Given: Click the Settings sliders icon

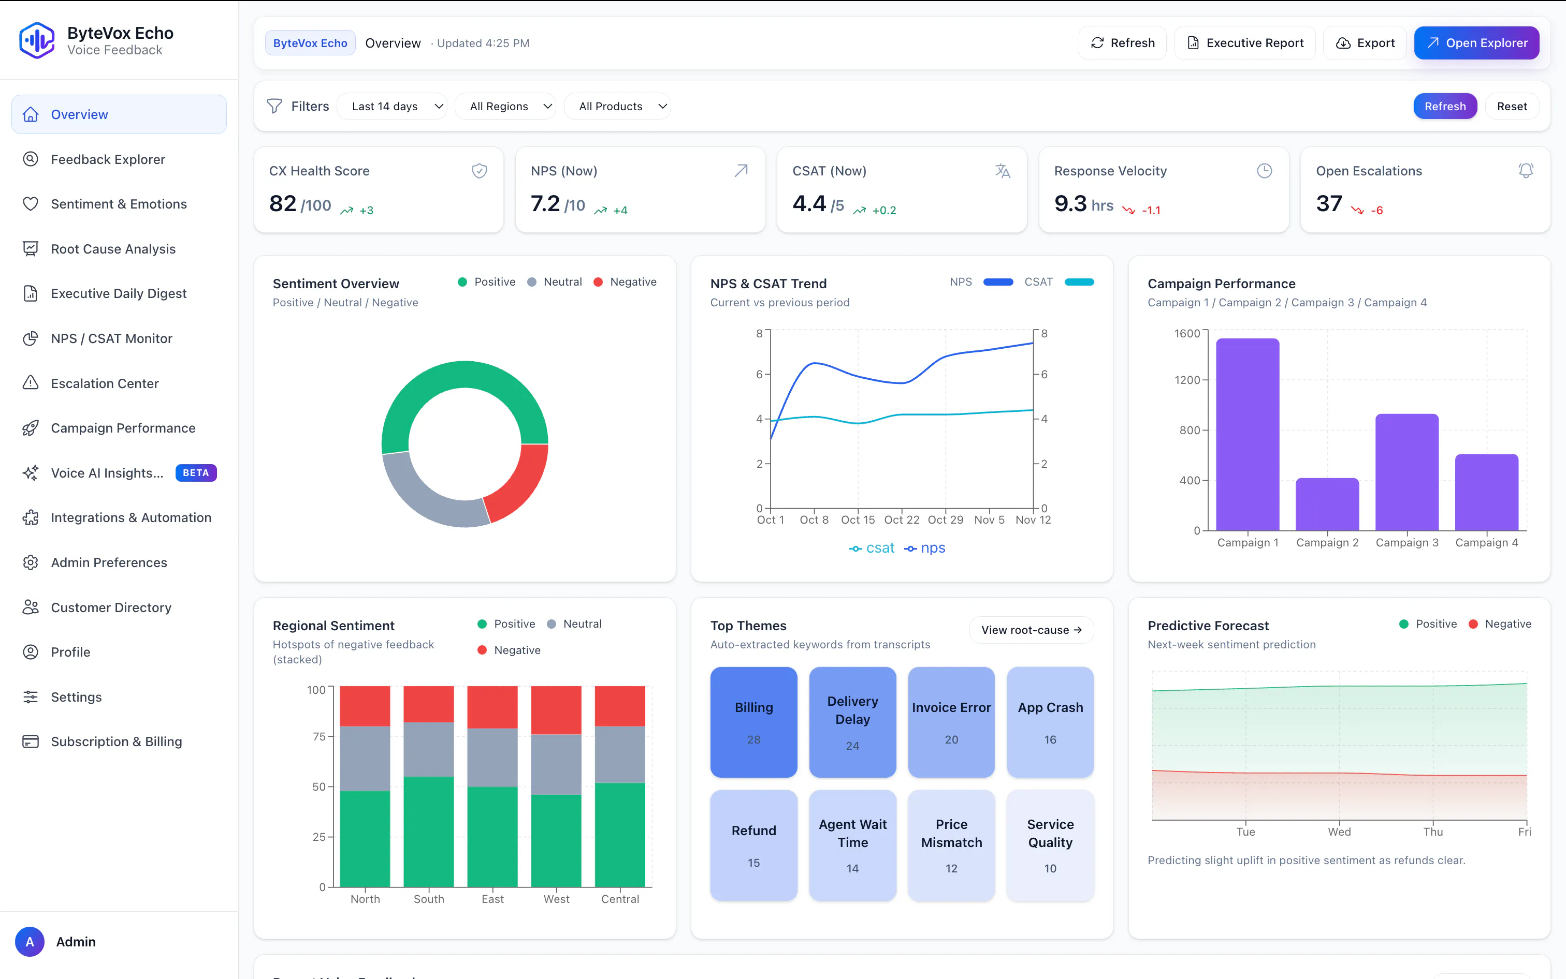Looking at the screenshot, I should click(31, 696).
